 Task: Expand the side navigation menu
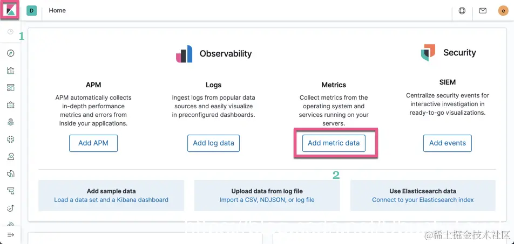tap(10, 235)
